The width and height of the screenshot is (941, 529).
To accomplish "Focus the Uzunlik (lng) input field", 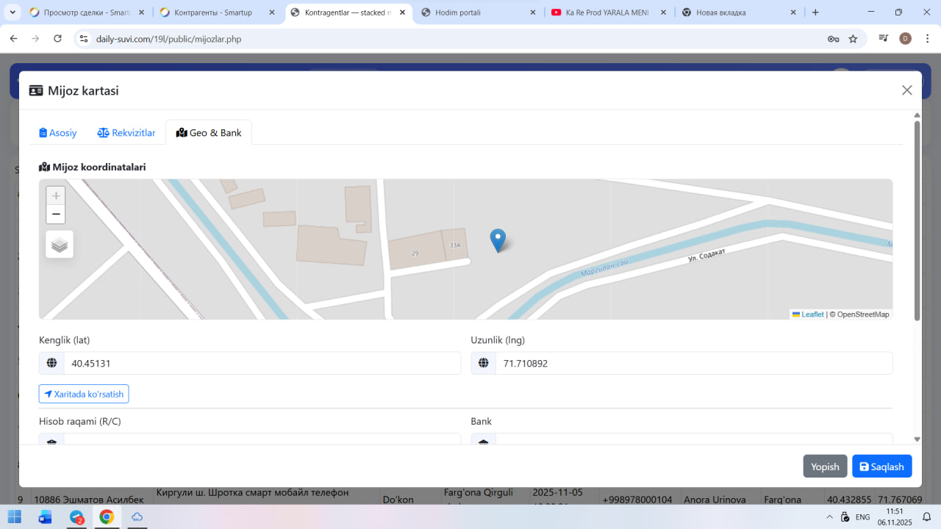I will pos(694,363).
